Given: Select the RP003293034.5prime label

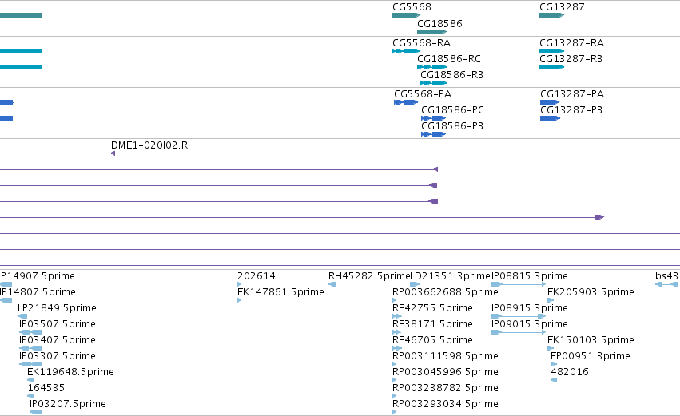Looking at the screenshot, I should (445, 404).
